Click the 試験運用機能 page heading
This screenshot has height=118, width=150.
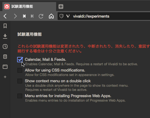29,34
